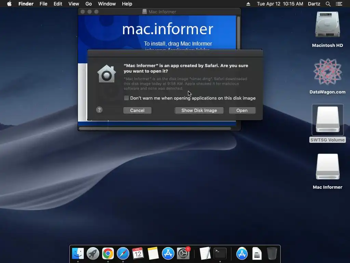This screenshot has width=350, height=263.
Task: Click the horizontal scrollbar of Mac Informer window
Action: 155,128
